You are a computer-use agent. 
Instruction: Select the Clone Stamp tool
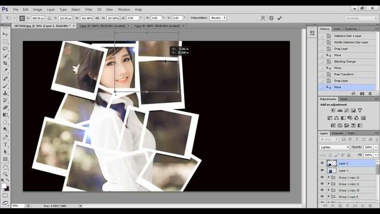[5, 93]
